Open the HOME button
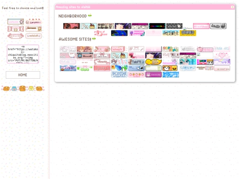239x179 pixels. [x=23, y=75]
